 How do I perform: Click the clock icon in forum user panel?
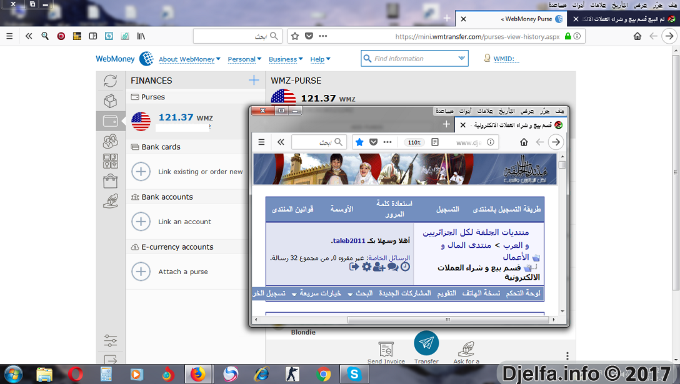[405, 267]
